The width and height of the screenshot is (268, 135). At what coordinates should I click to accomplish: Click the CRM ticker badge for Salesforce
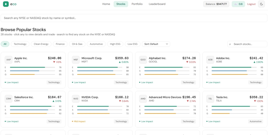(x=9, y=99)
